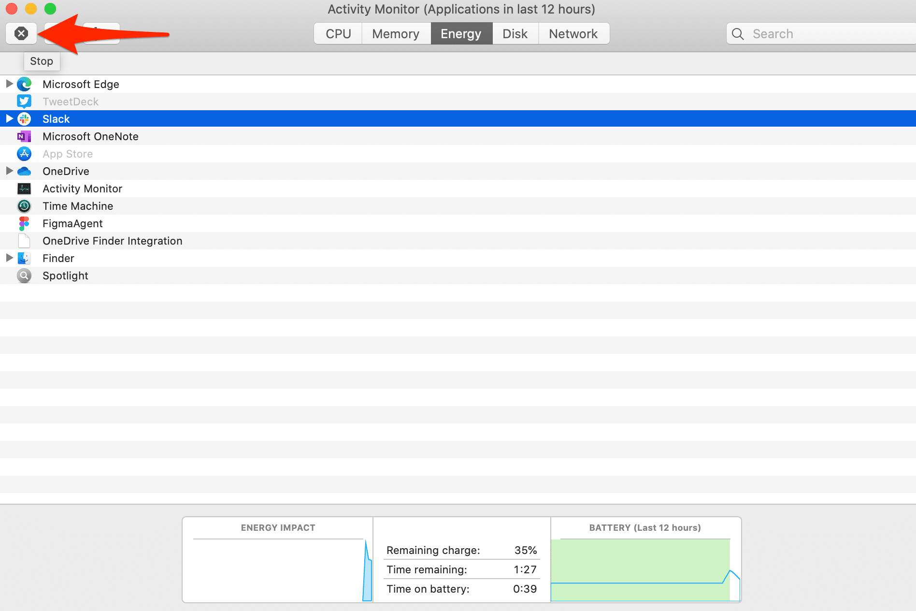Open the Disk tab

pos(515,34)
